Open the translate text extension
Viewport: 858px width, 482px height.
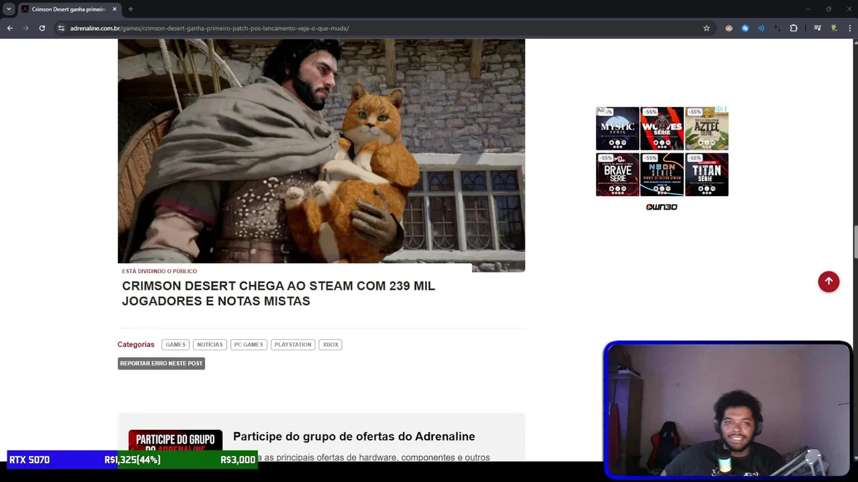click(x=777, y=28)
